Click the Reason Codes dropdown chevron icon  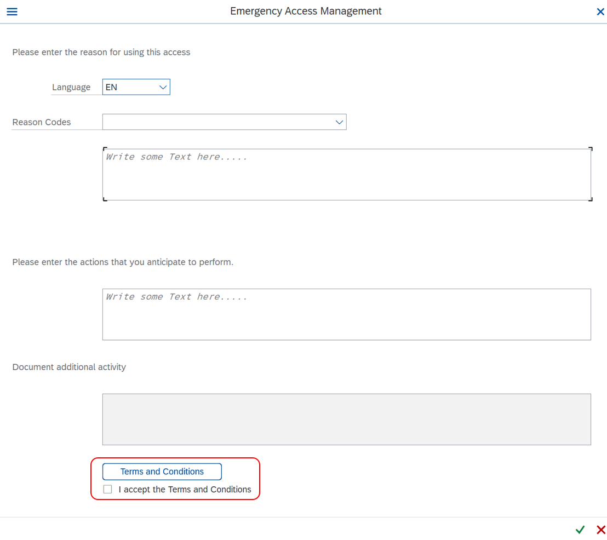click(x=339, y=122)
